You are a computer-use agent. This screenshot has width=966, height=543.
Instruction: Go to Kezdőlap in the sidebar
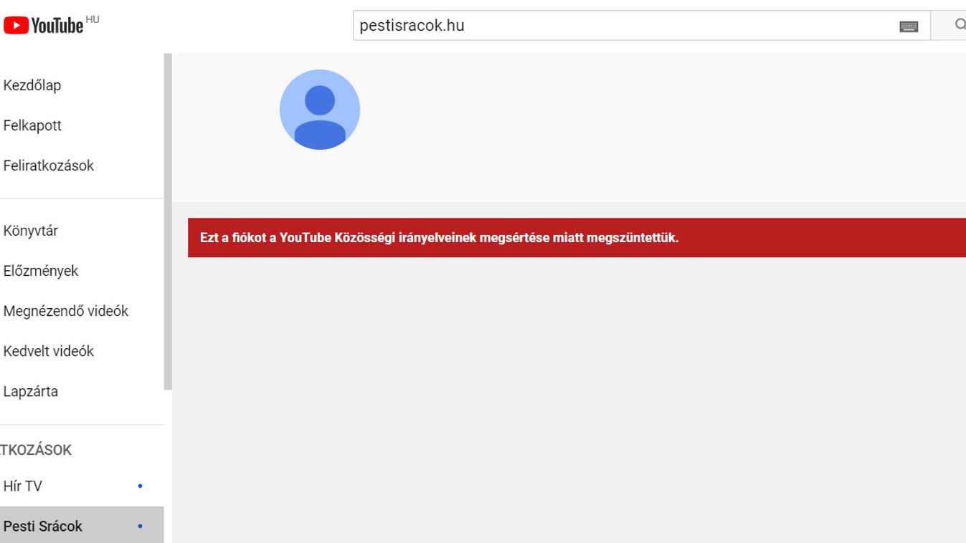coord(32,85)
